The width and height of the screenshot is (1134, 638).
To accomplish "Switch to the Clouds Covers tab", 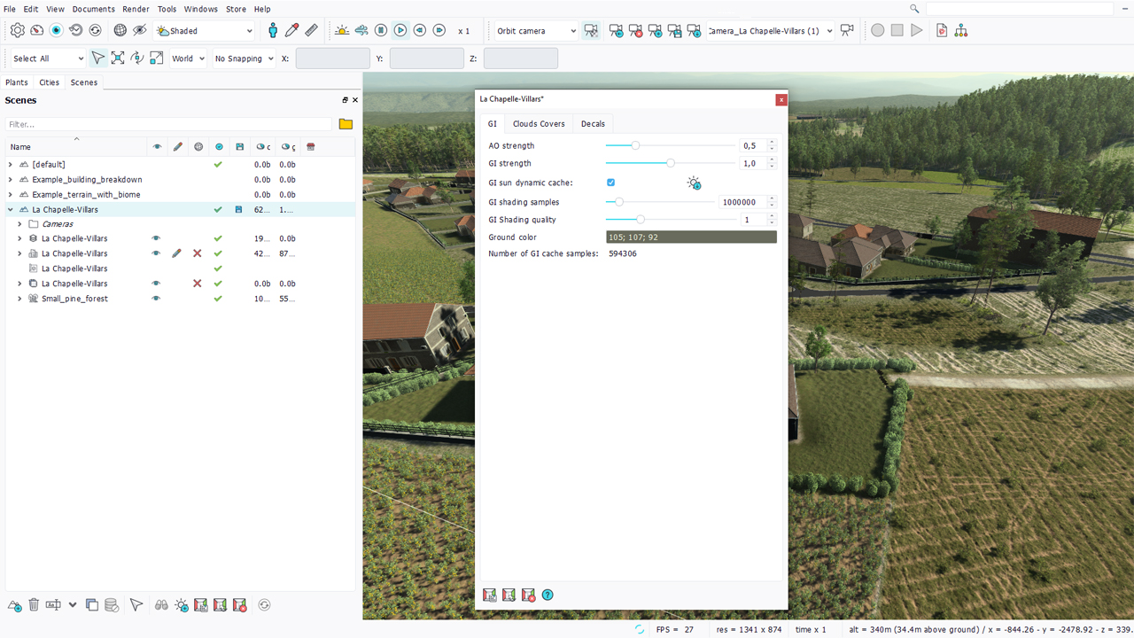I will pyautogui.click(x=539, y=124).
